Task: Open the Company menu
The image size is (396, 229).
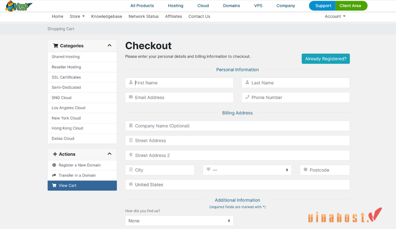Action: click(x=286, y=6)
